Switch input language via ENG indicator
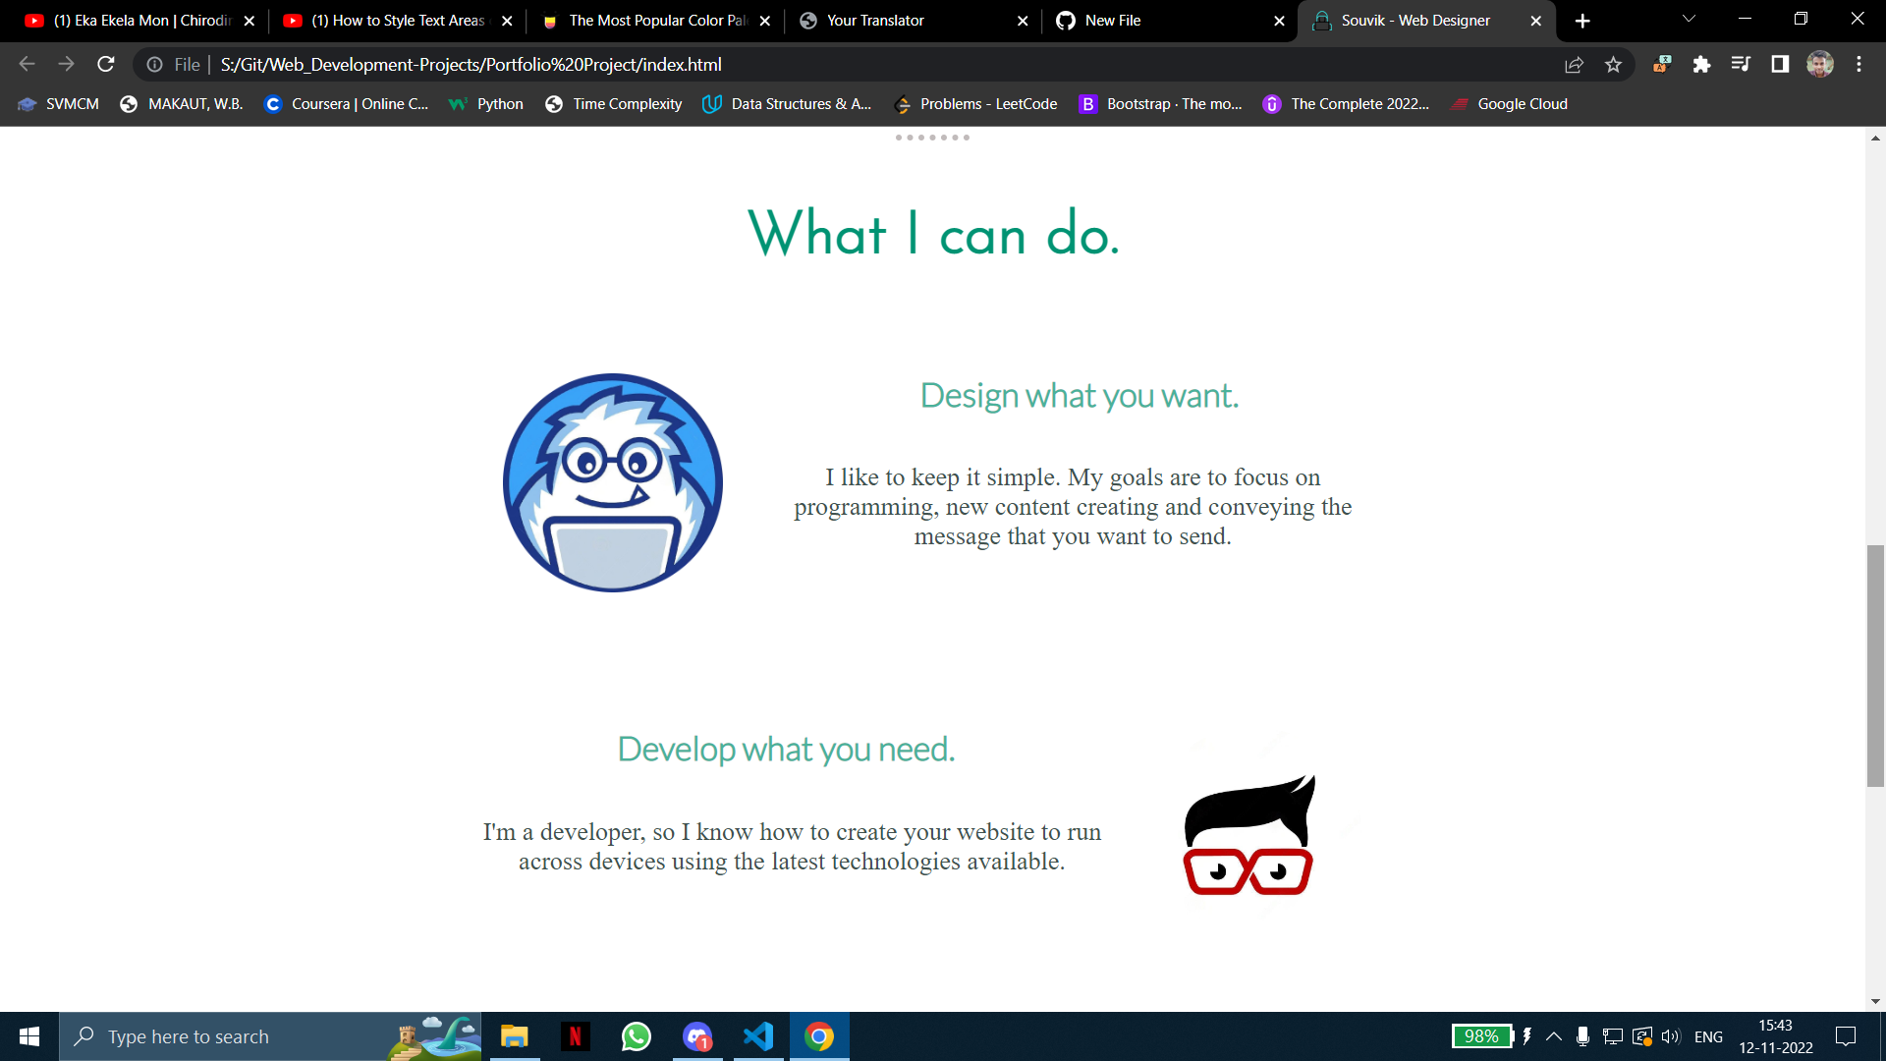The height and width of the screenshot is (1061, 1886). 1709,1036
